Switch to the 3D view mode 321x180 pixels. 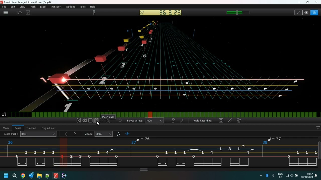pos(314,12)
